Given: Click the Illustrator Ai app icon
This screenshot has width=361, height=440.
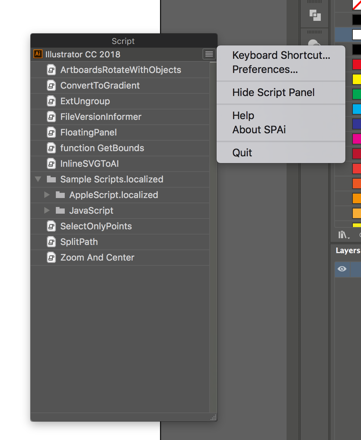Looking at the screenshot, I should pyautogui.click(x=38, y=54).
